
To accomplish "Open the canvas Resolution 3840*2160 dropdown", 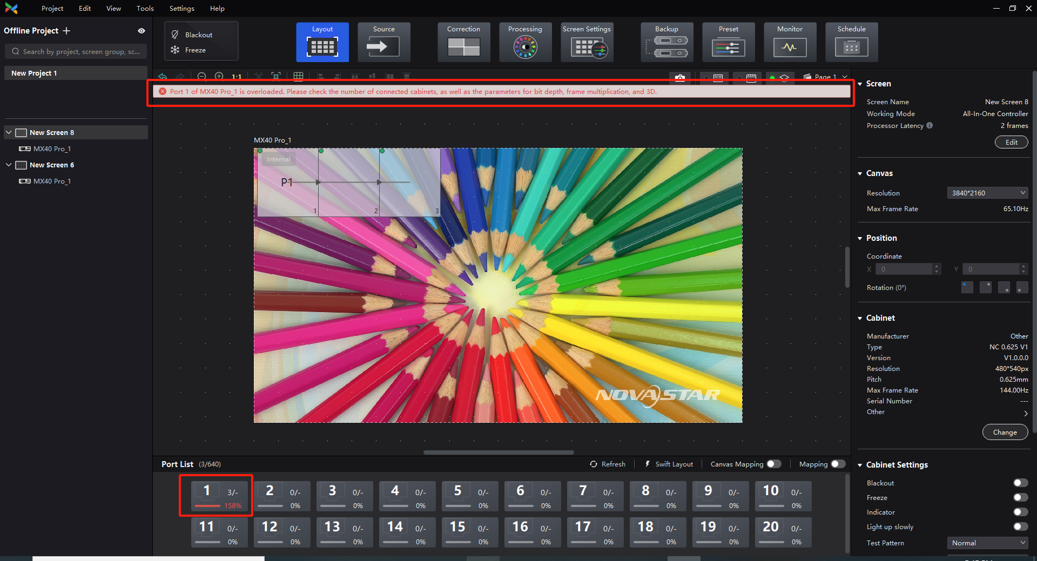I will coord(987,193).
